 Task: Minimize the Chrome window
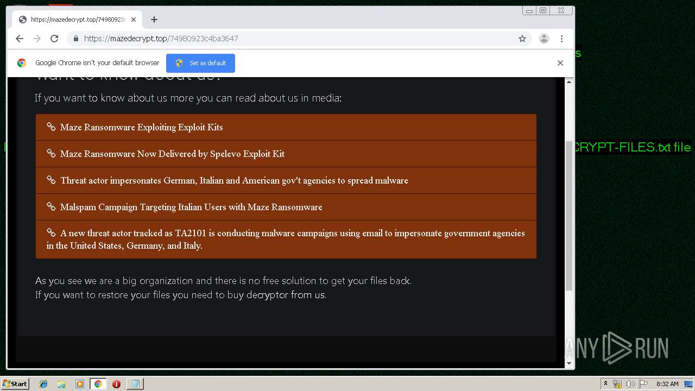529,10
